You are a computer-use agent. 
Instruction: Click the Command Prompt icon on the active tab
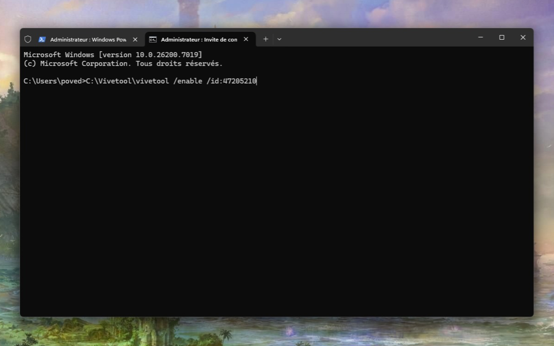click(153, 39)
